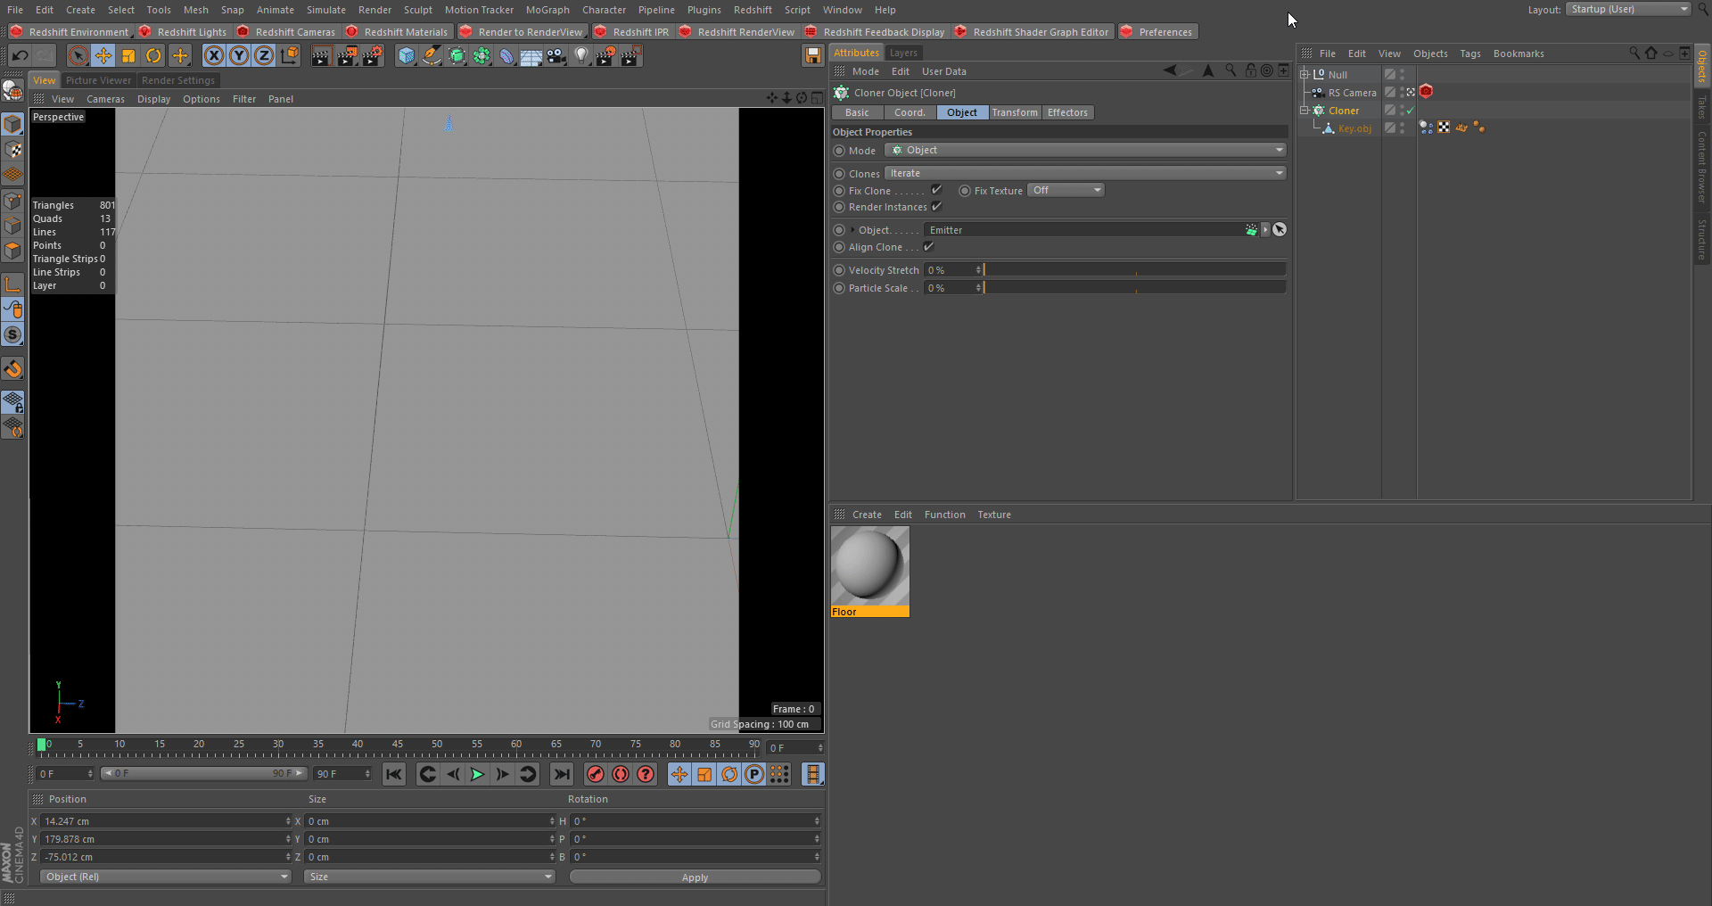Open the Fix Texture dropdown
The image size is (1712, 906).
pos(1066,190)
